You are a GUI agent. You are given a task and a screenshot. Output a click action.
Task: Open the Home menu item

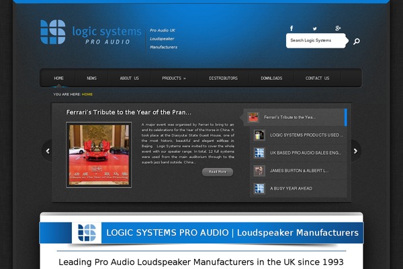(x=58, y=78)
